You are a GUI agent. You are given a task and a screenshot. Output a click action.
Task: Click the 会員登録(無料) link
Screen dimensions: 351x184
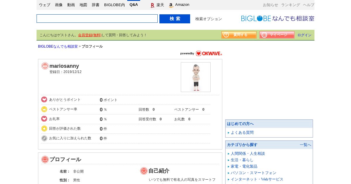pos(90,35)
